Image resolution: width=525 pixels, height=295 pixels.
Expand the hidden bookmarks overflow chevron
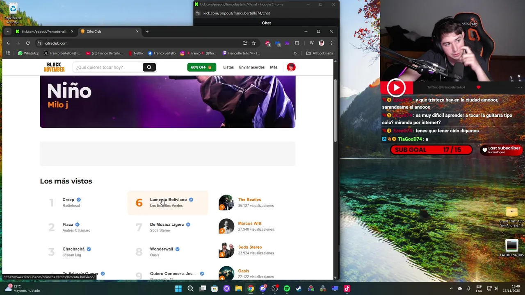click(x=295, y=53)
